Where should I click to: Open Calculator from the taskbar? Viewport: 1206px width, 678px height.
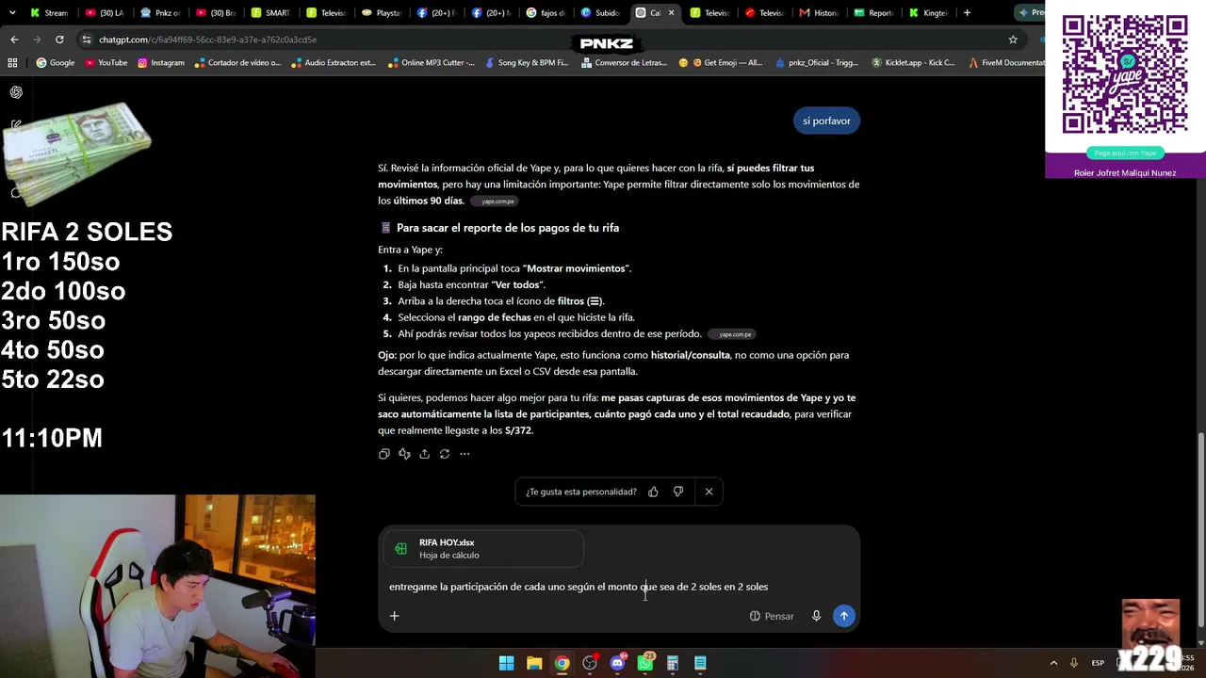tap(673, 663)
